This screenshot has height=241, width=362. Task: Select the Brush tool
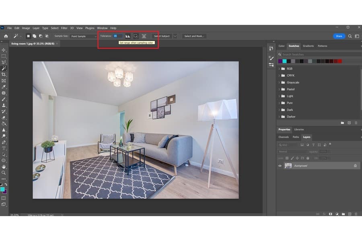4,99
